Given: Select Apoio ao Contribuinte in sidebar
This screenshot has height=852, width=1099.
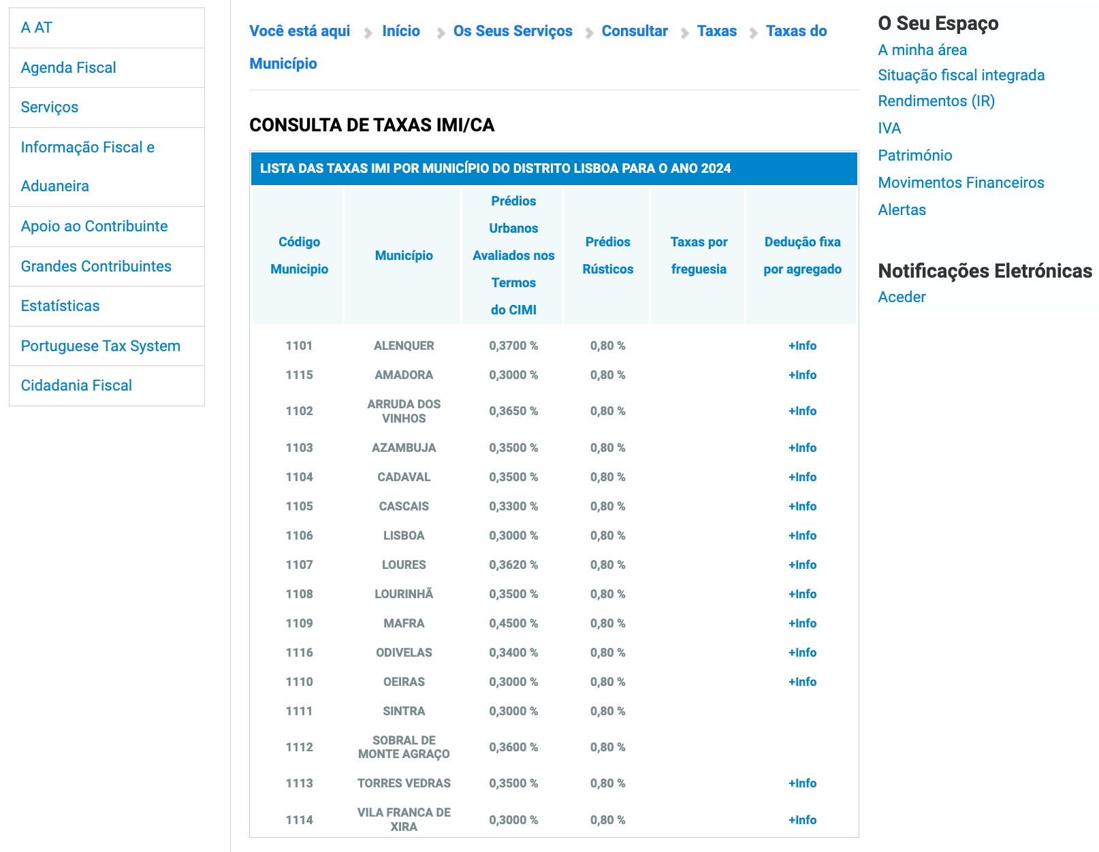Looking at the screenshot, I should pyautogui.click(x=94, y=226).
